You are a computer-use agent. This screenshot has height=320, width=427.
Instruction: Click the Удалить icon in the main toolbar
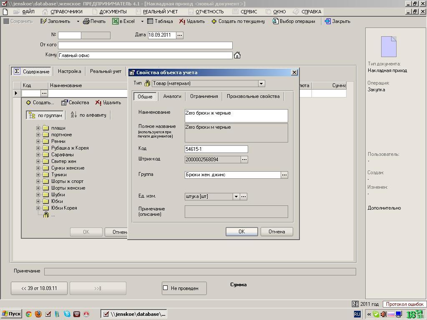point(182,21)
